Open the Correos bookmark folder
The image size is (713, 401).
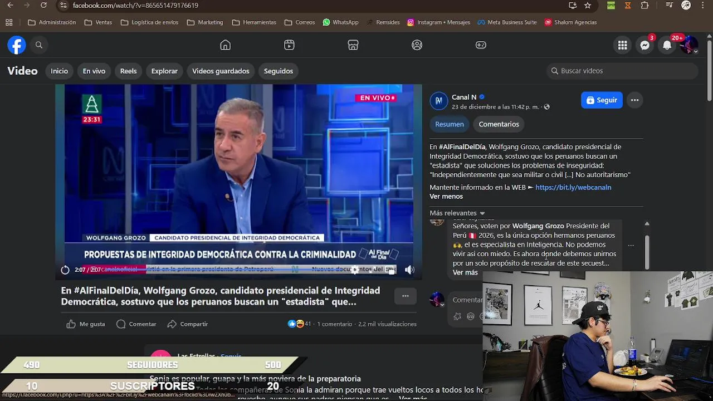tap(300, 22)
